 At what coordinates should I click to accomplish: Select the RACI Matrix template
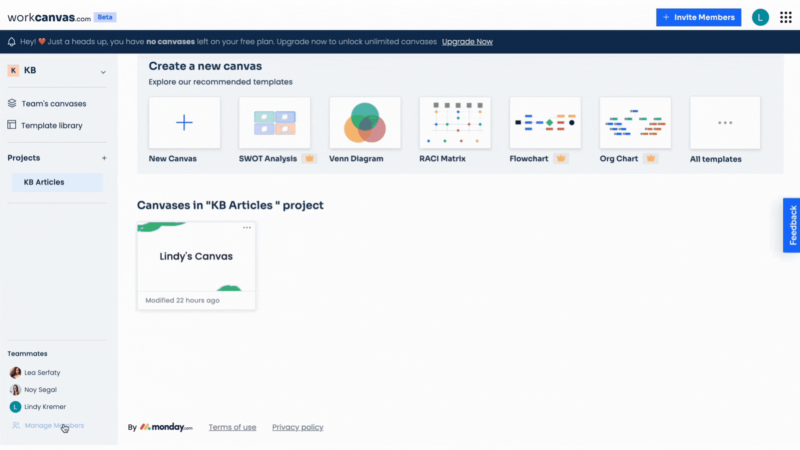click(x=455, y=122)
